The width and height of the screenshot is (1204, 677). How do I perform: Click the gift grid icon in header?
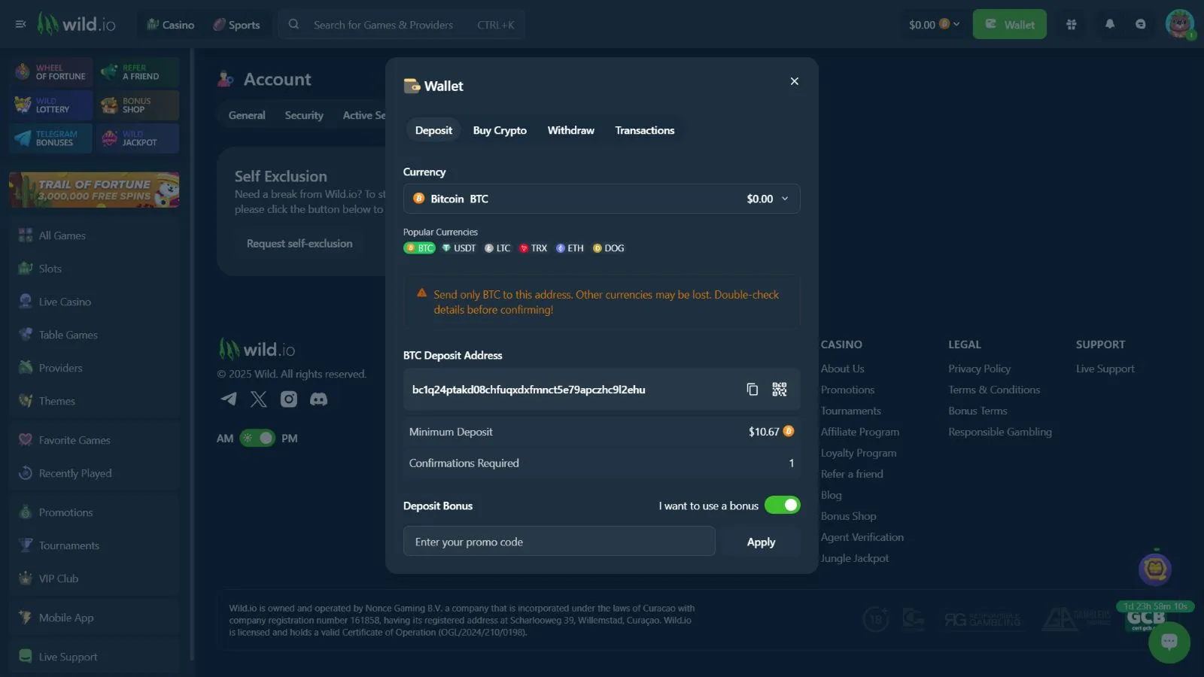pos(1071,24)
